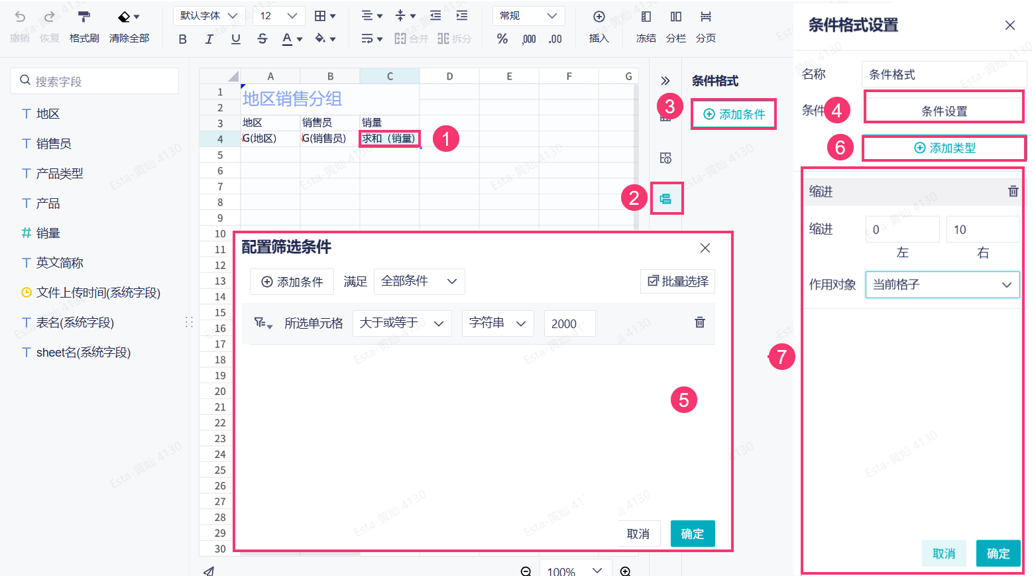Click the 条件设置 button
Image resolution: width=1032 pixels, height=576 pixels.
(x=944, y=111)
